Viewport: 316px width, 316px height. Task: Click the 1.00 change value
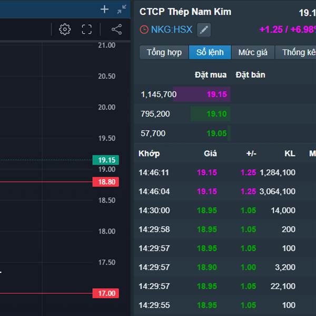coord(248,267)
